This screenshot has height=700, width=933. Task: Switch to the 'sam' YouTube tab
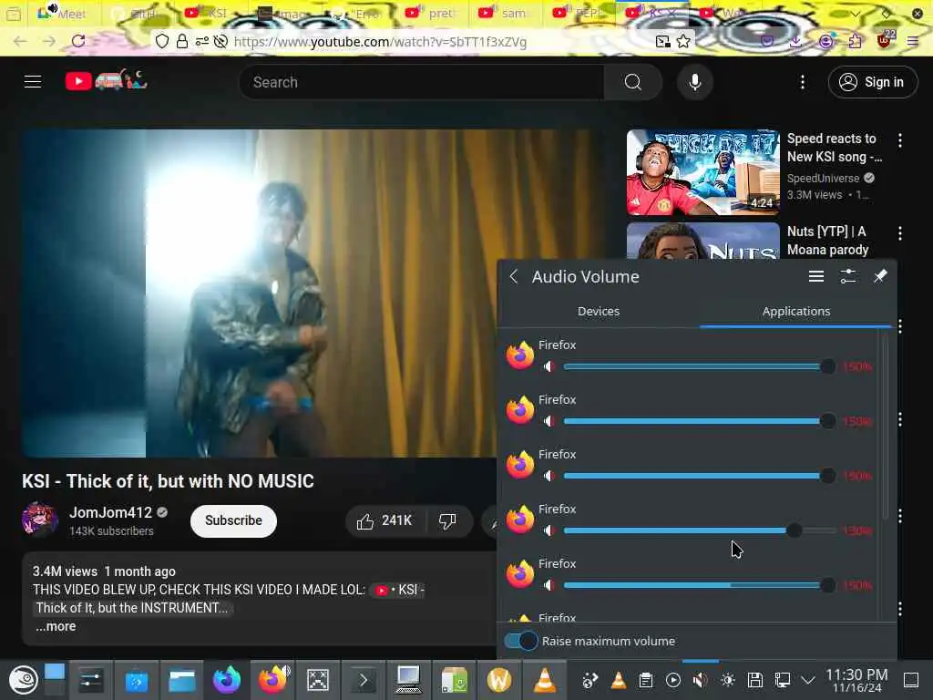pos(506,13)
